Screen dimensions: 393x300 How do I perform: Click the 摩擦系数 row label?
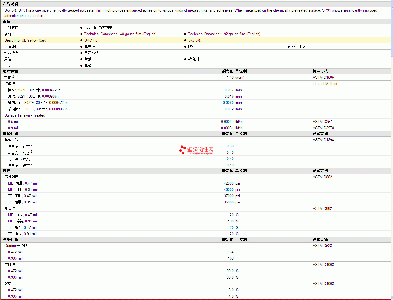[12, 140]
